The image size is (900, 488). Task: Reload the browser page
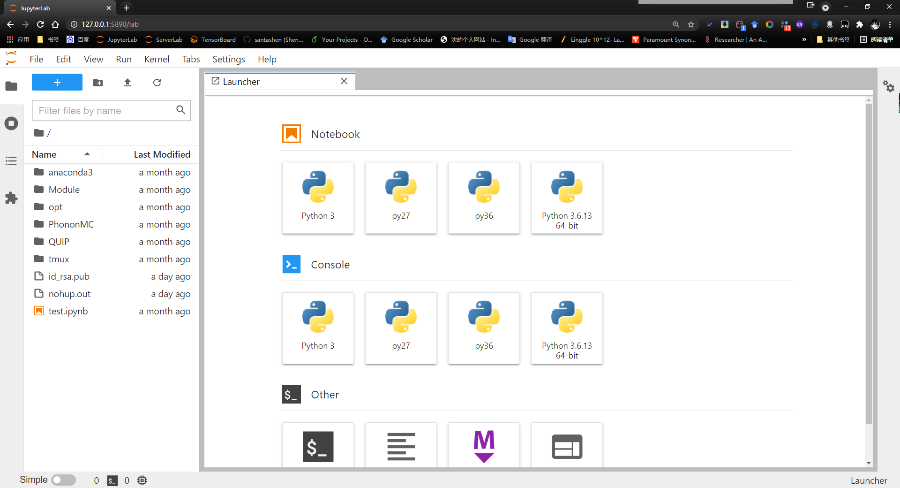click(x=40, y=24)
